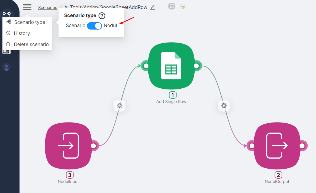Open gear settings on the left connection

click(x=120, y=106)
